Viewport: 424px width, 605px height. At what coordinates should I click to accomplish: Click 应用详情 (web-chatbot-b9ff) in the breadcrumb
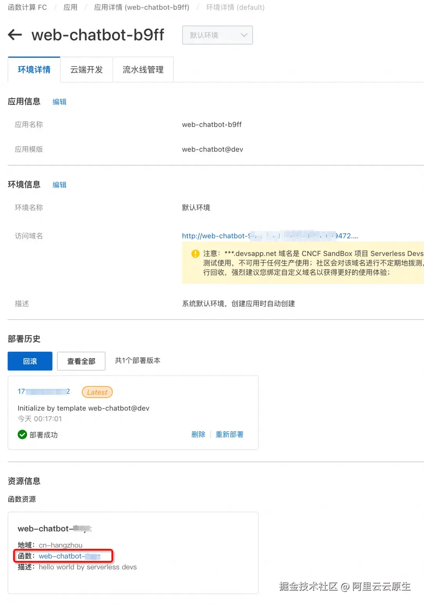coord(141,7)
